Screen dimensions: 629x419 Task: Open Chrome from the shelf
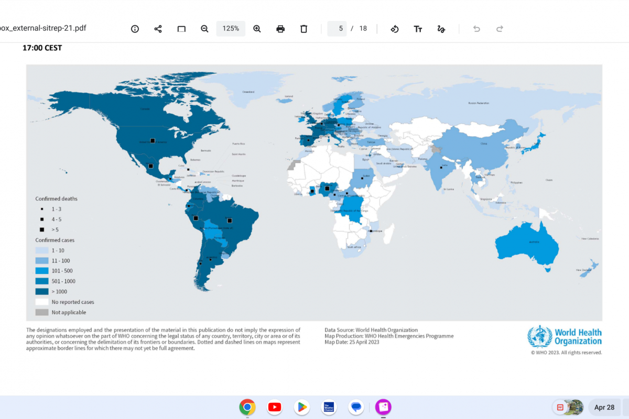pyautogui.click(x=247, y=407)
